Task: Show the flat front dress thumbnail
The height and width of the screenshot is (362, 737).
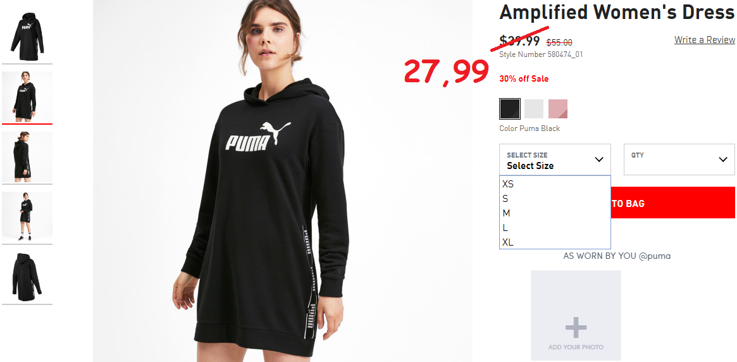Action: click(27, 37)
